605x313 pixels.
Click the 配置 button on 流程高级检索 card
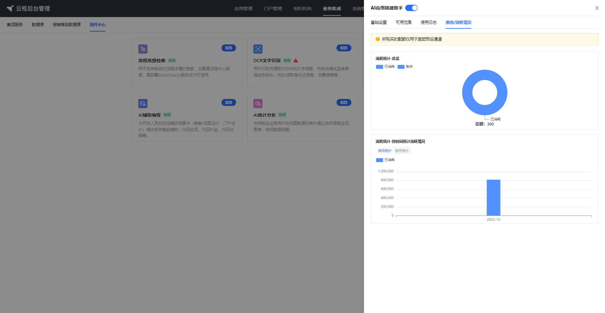pos(229,48)
